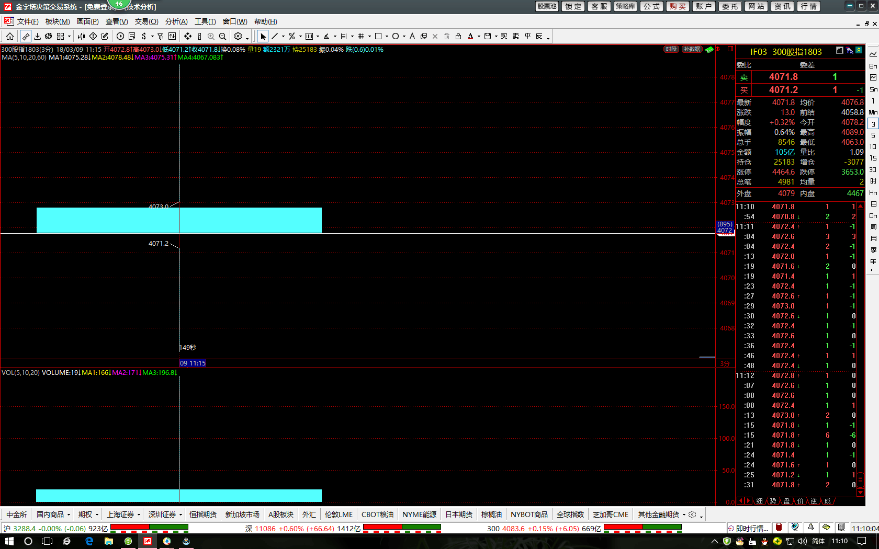Go to the home page icon

(x=10, y=36)
